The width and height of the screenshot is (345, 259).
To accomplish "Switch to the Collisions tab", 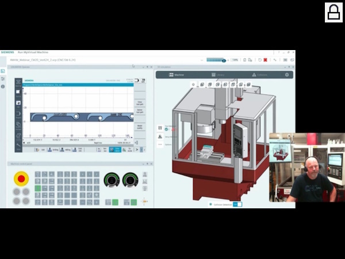I will (x=260, y=75).
